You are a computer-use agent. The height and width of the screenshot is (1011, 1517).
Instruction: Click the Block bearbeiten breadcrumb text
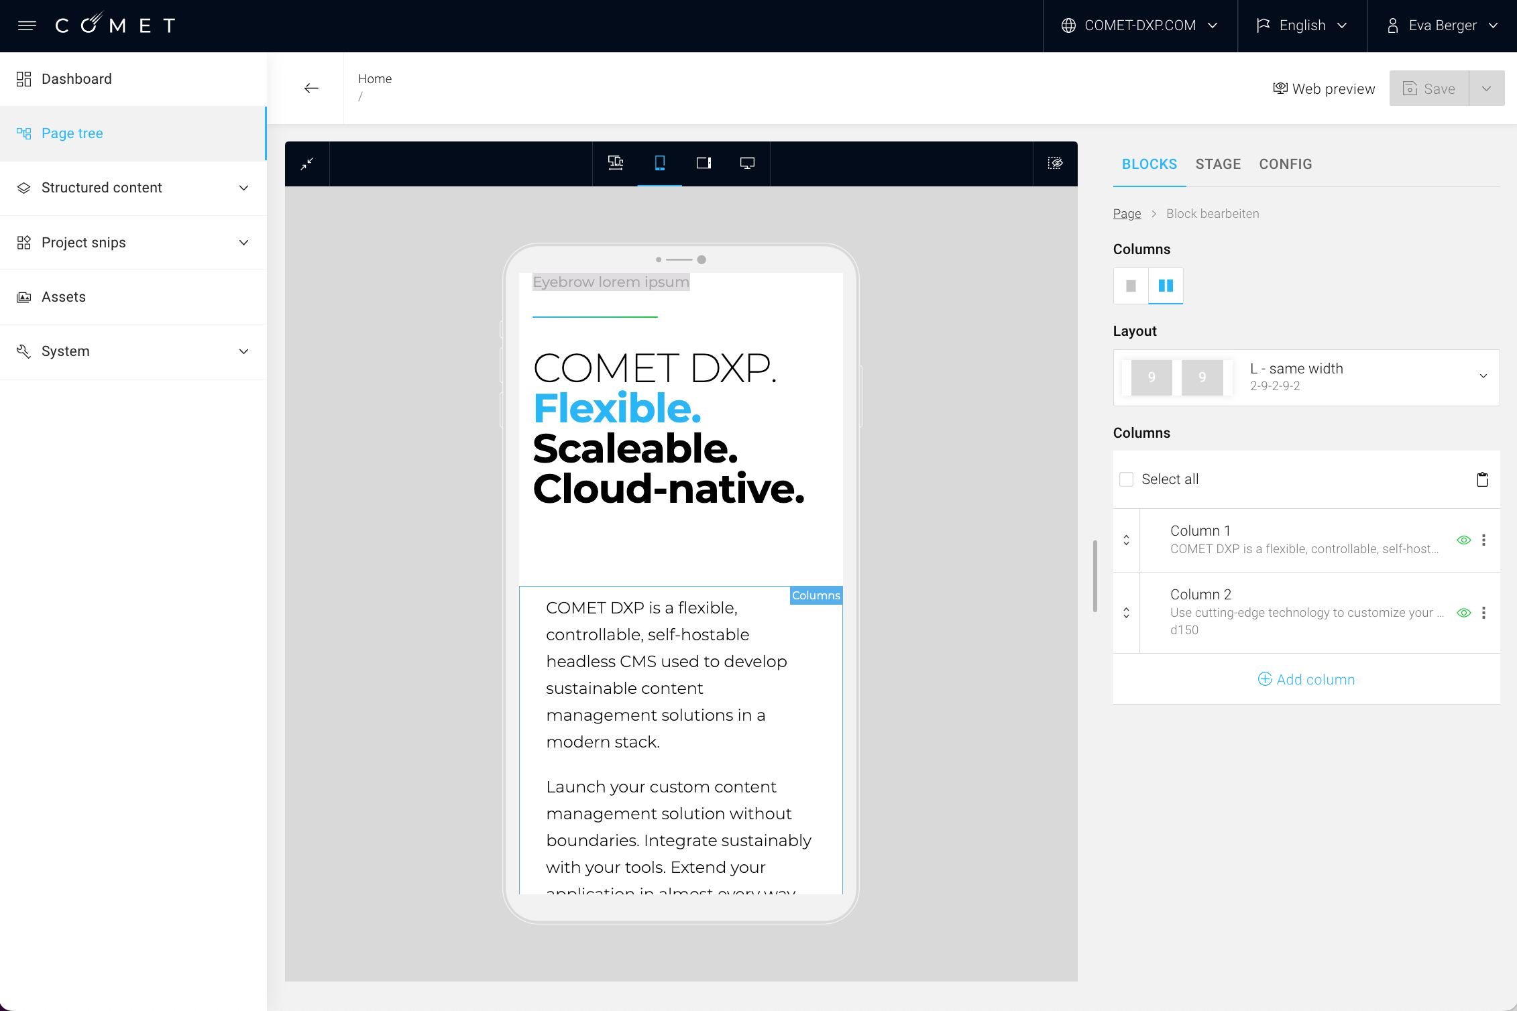tap(1213, 213)
